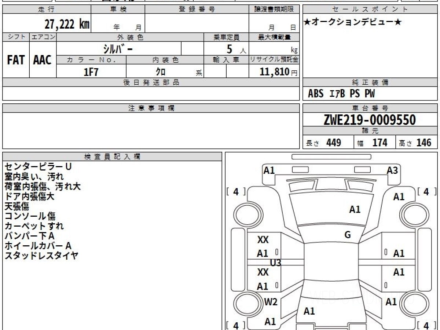
Task: Select the interior color クロ
Action: [x=161, y=71]
